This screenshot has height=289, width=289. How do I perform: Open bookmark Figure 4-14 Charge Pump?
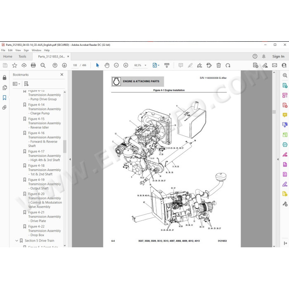[x=45, y=109]
